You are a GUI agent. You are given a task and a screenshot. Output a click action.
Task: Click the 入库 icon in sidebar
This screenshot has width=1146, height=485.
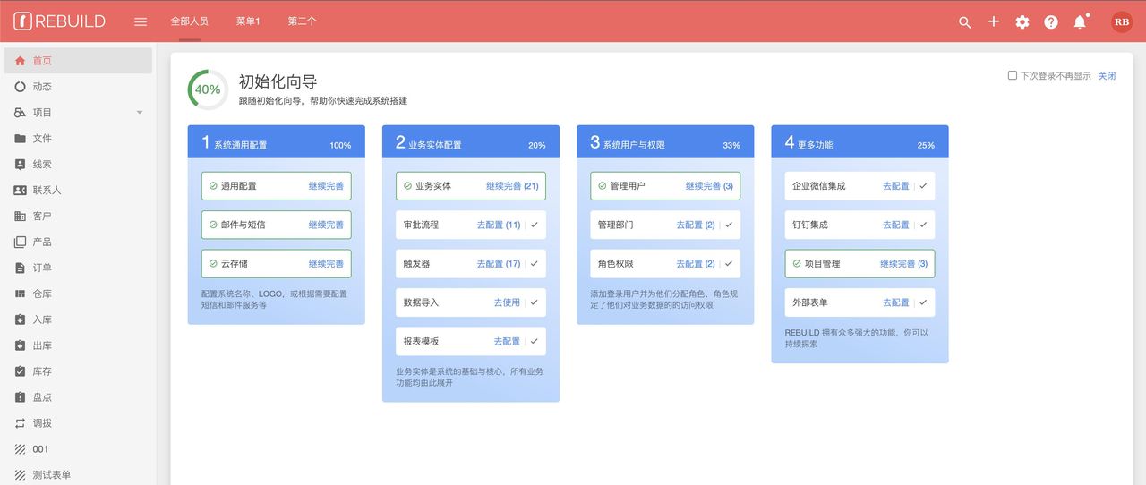(x=21, y=319)
